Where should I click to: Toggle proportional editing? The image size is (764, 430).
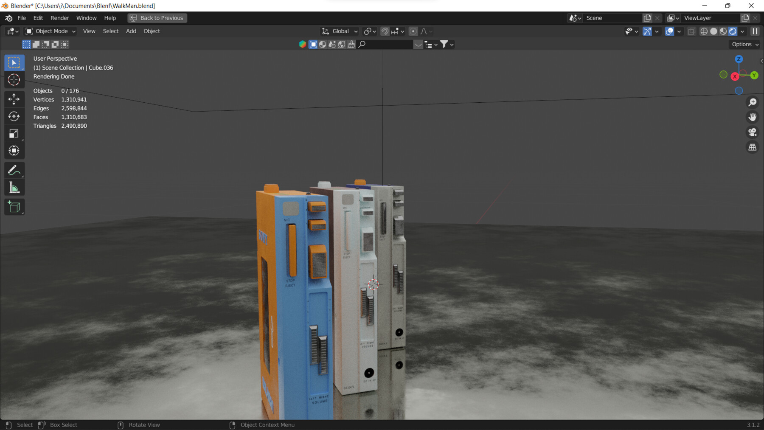[413, 31]
